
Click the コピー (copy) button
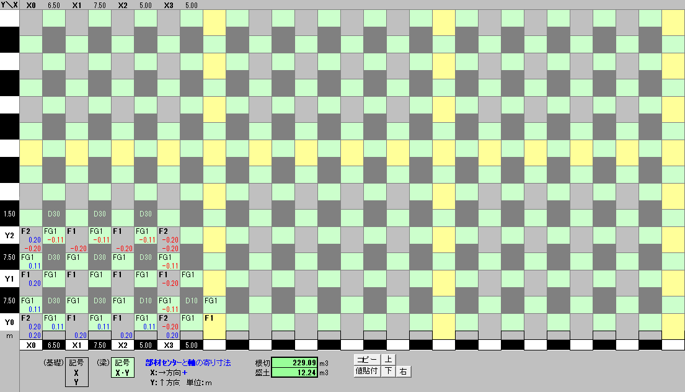pos(366,360)
